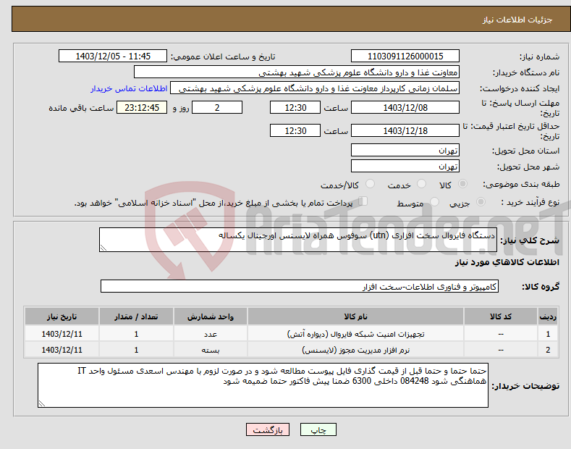
Task: Click the announcement date field 1403/12/05 - 11:45
Action: click(113, 56)
